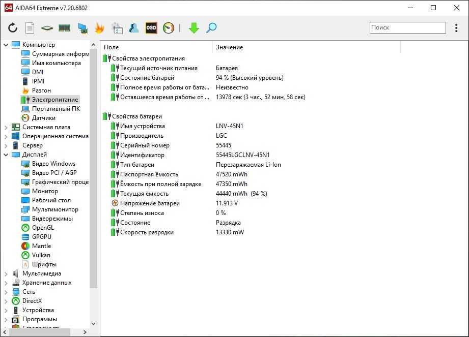Screen dimensions: 469x337
Task: Select the Состояние батарей row
Action: pos(197,78)
